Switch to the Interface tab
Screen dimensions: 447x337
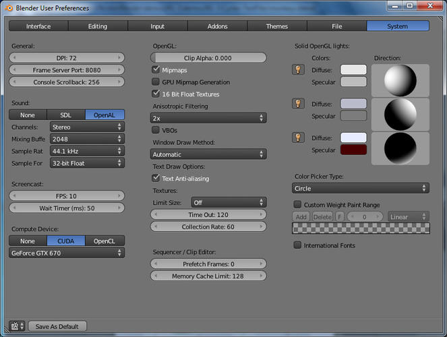coord(38,26)
